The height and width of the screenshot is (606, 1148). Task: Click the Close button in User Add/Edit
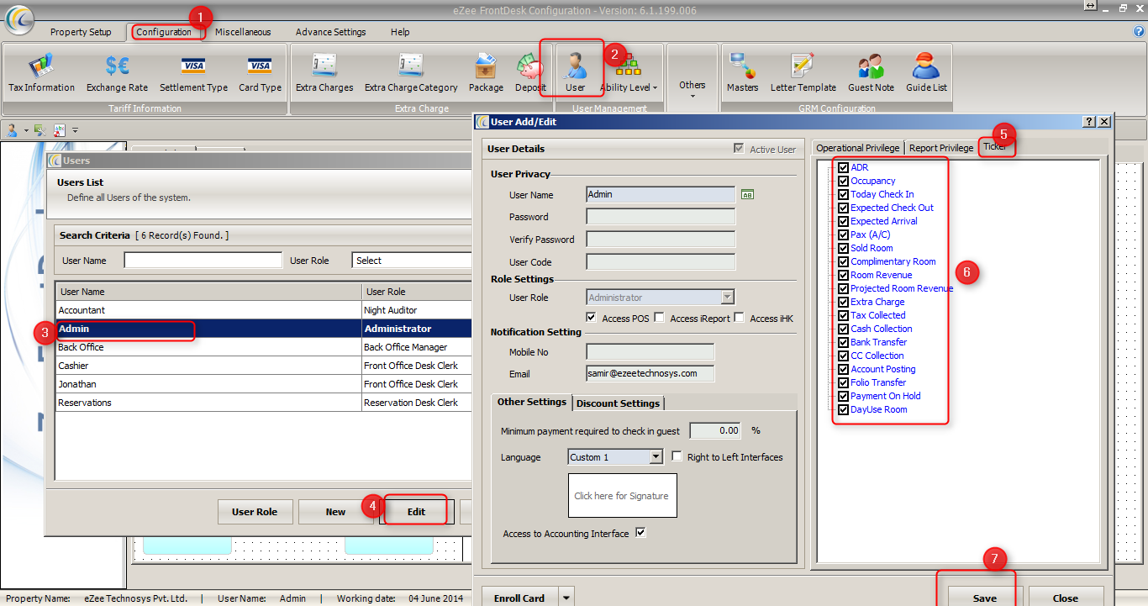click(1066, 598)
